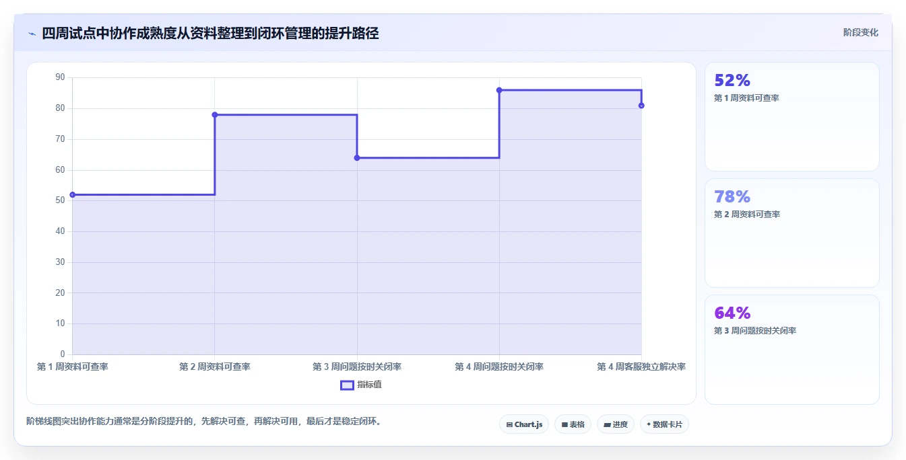Click the purple 指标值 legend color box
906x460 pixels.
[x=347, y=385]
